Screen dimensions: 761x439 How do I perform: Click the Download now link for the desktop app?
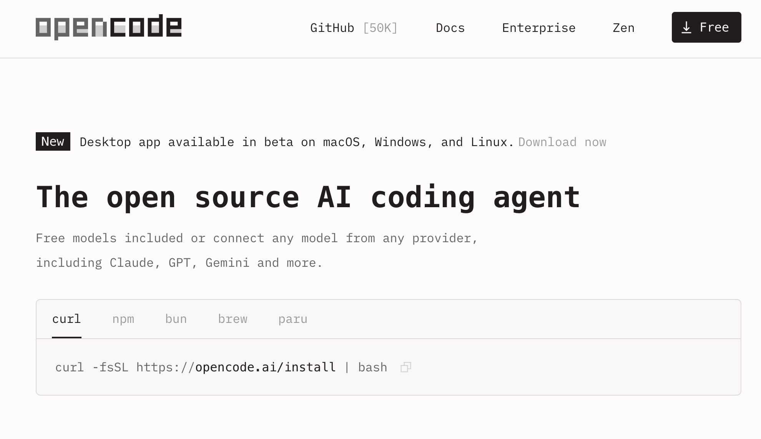point(562,142)
